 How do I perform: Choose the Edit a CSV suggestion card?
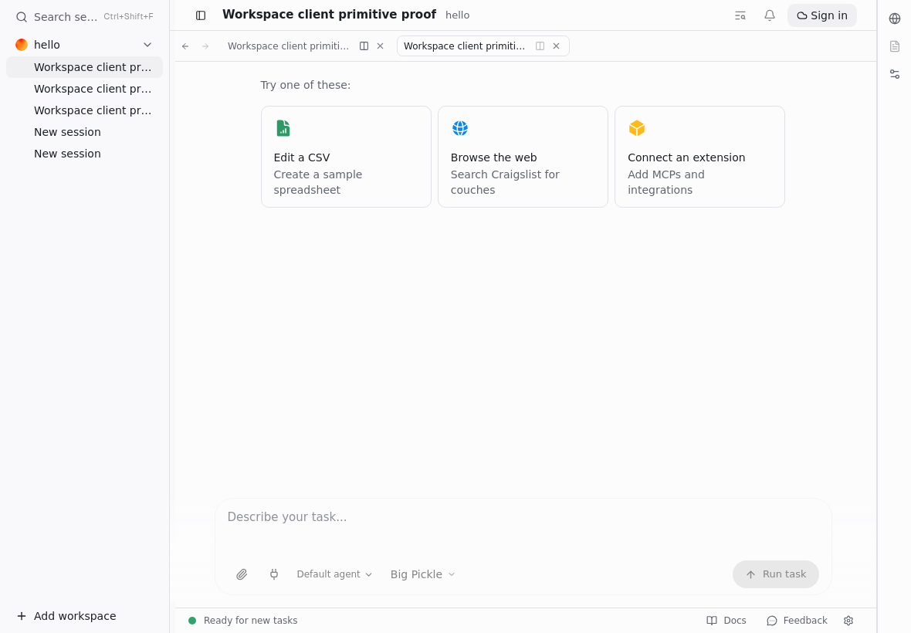pos(347,157)
